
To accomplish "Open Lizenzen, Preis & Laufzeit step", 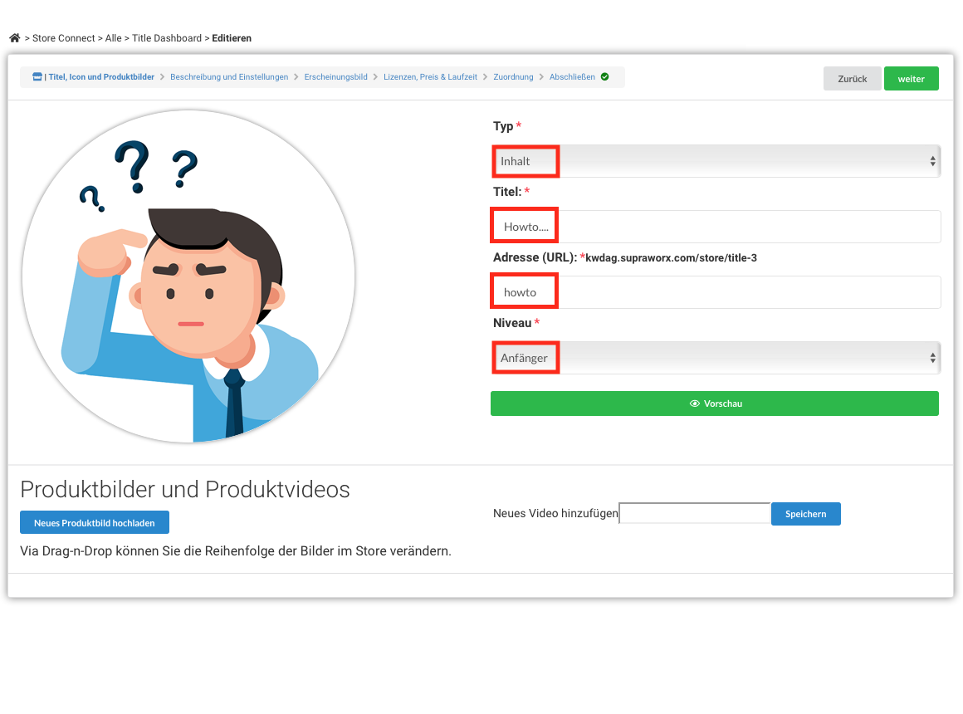I will pyautogui.click(x=431, y=77).
